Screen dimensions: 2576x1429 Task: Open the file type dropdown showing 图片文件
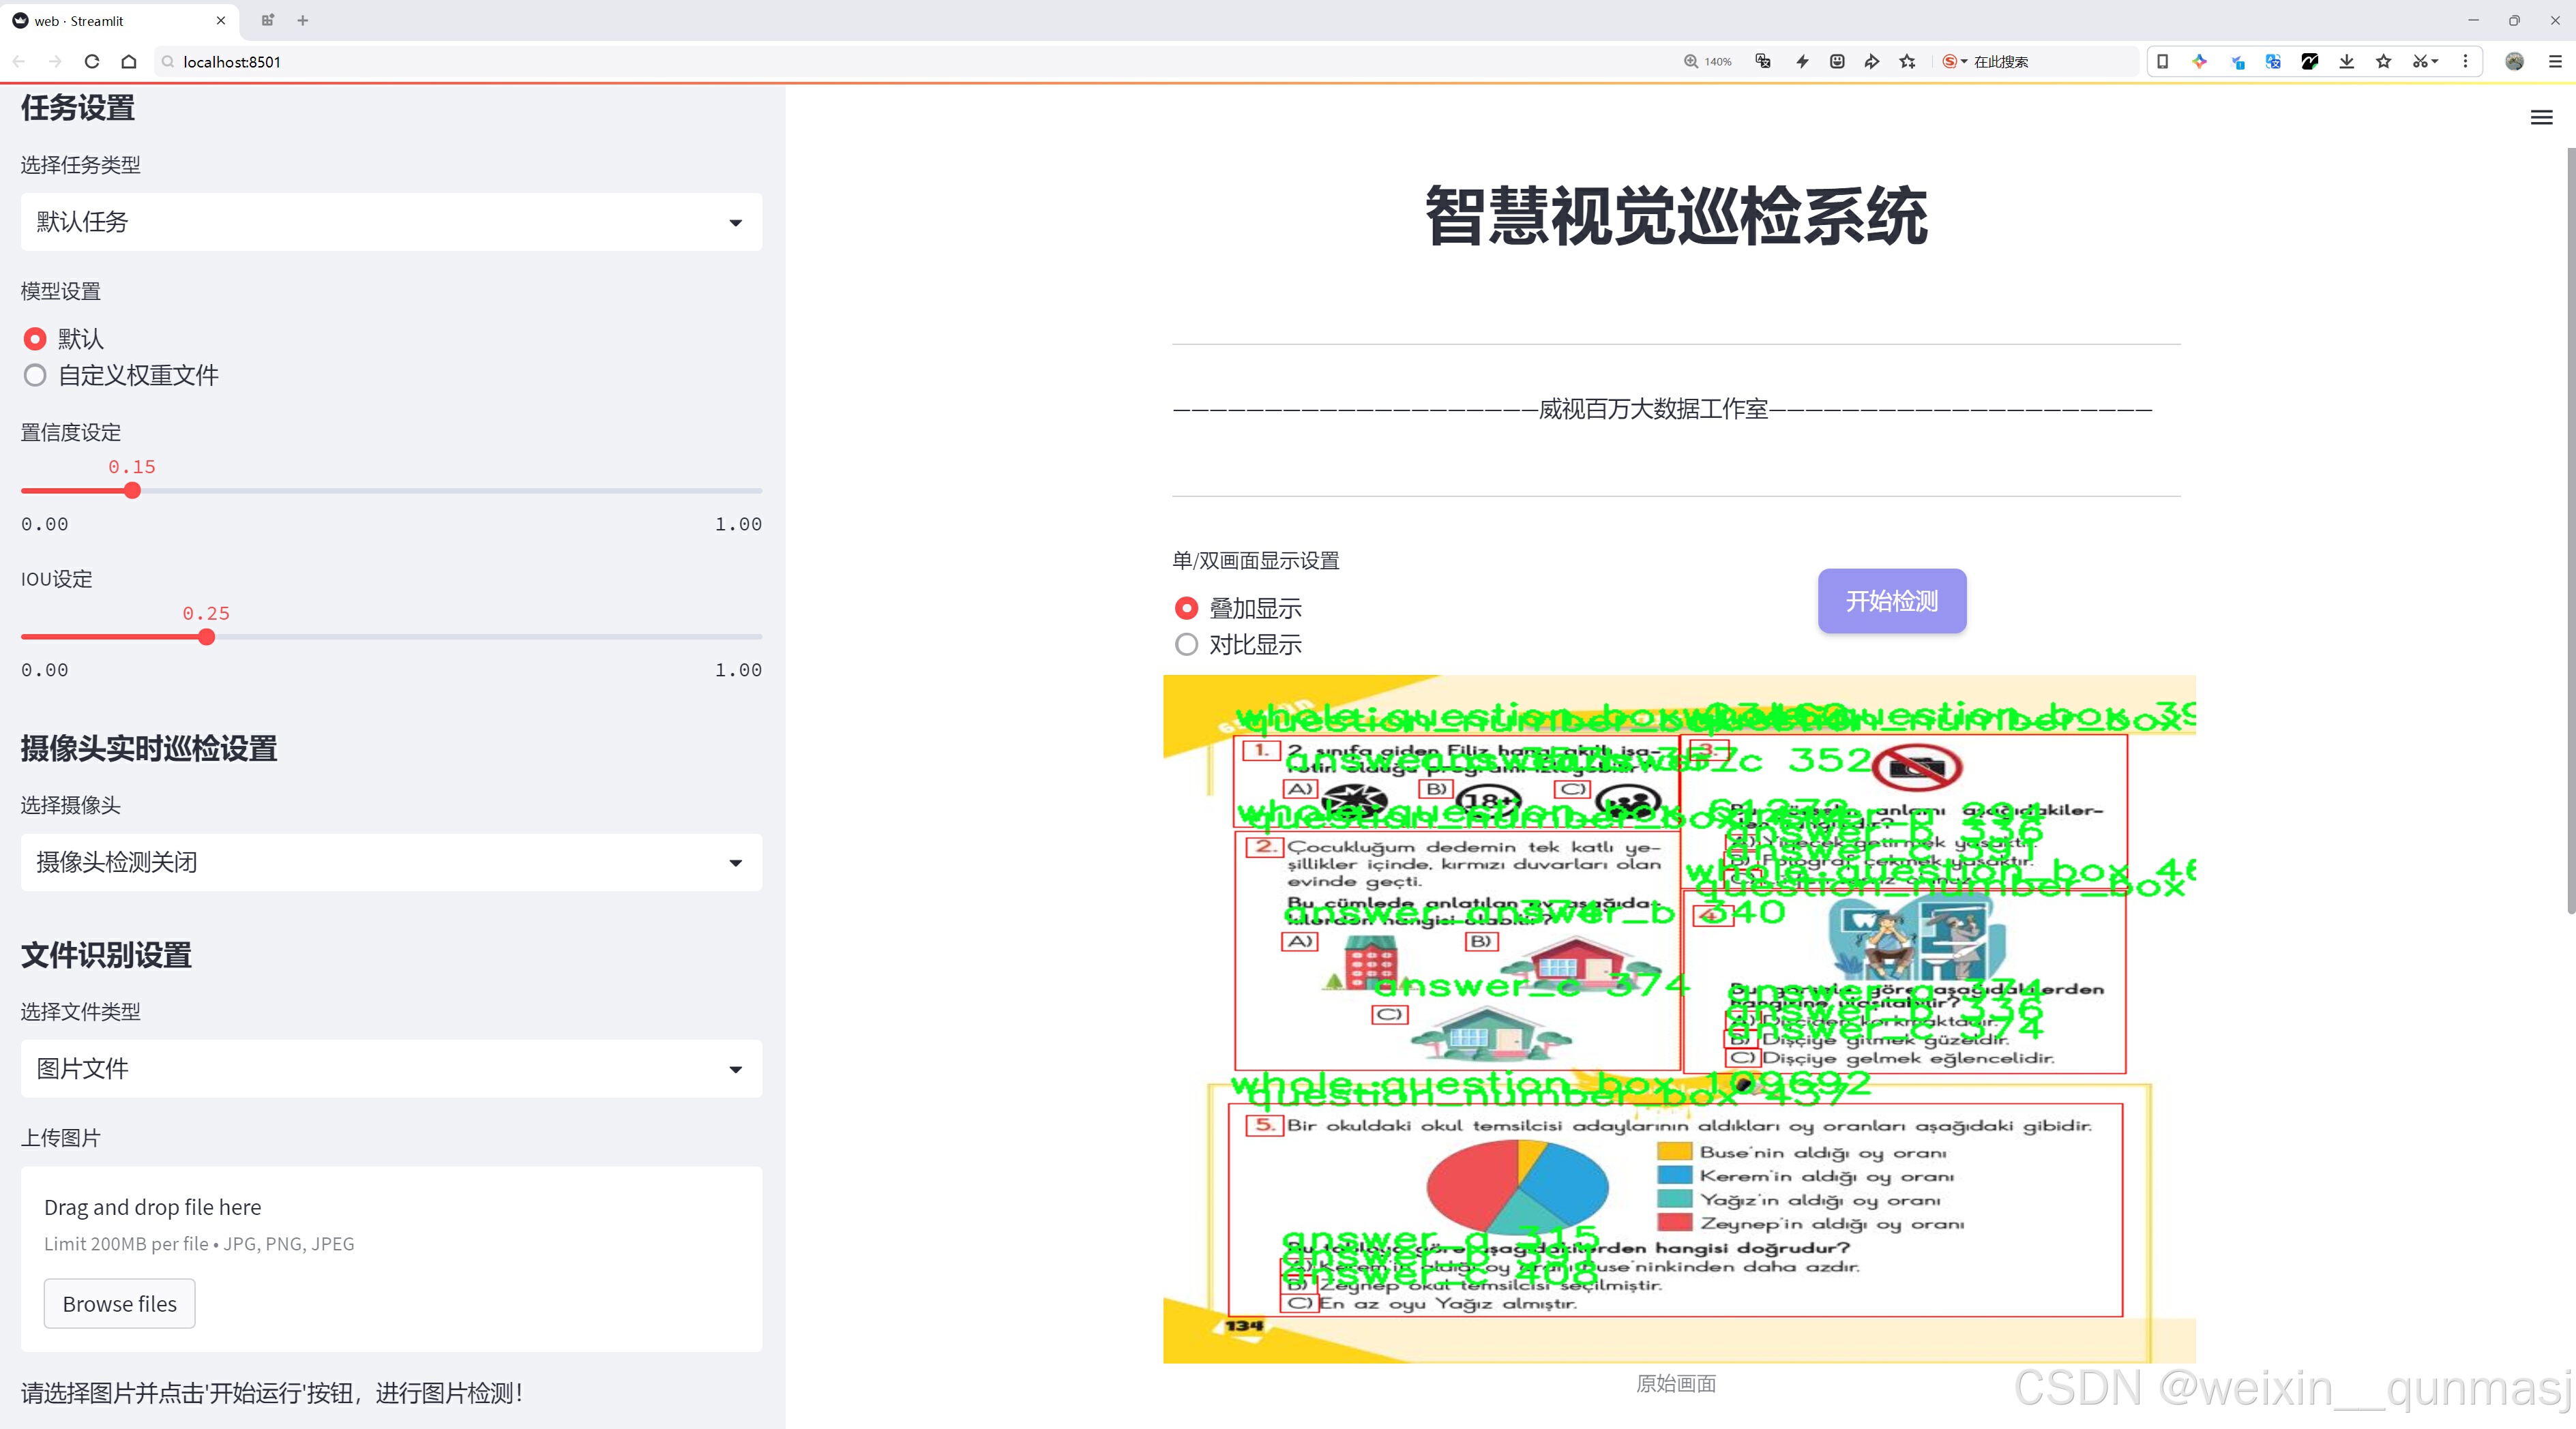(x=391, y=1069)
